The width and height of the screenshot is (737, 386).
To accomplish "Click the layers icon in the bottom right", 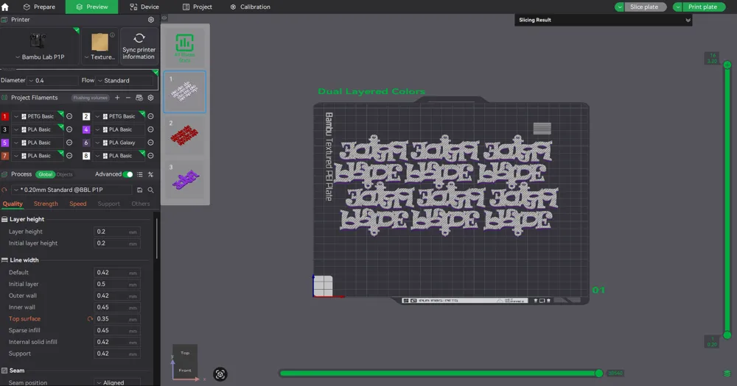I will 727,374.
